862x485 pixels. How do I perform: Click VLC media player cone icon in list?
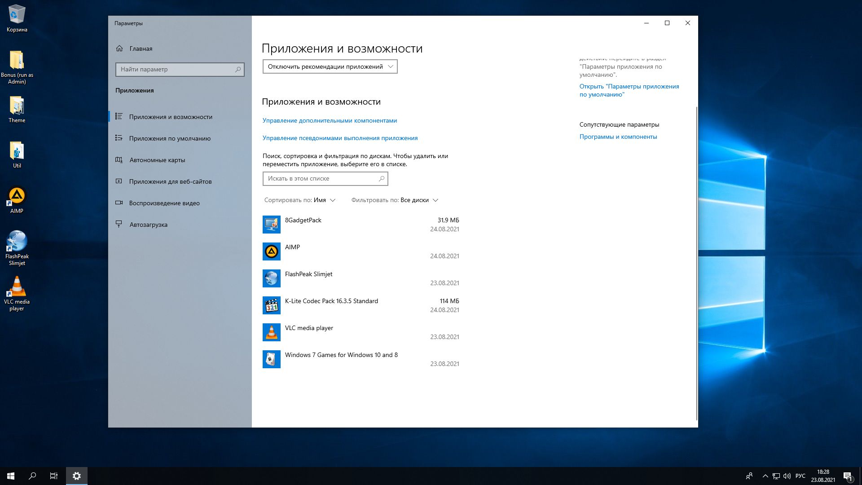click(271, 332)
